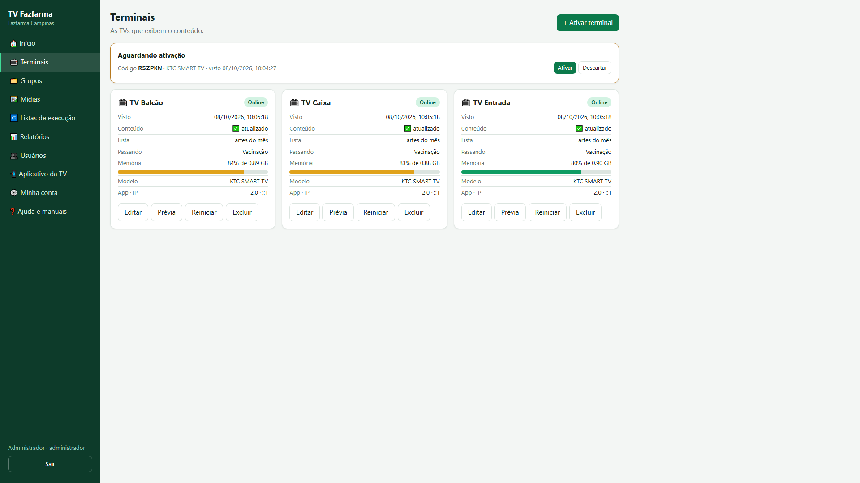The height and width of the screenshot is (483, 860).
Task: Click the Online status badge on TV Balcão
Action: point(256,102)
